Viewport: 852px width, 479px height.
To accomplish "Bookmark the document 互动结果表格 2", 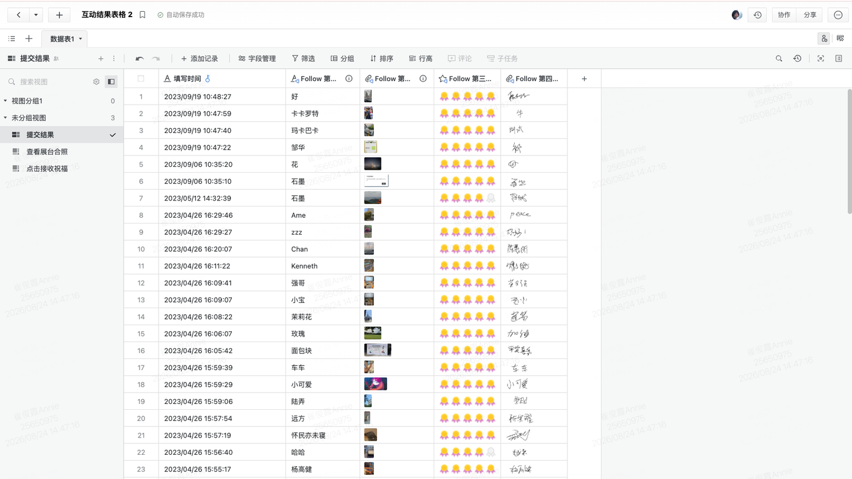I will pyautogui.click(x=143, y=15).
